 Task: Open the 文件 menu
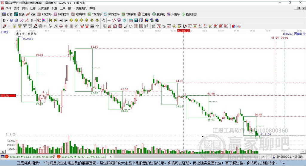click(8, 8)
